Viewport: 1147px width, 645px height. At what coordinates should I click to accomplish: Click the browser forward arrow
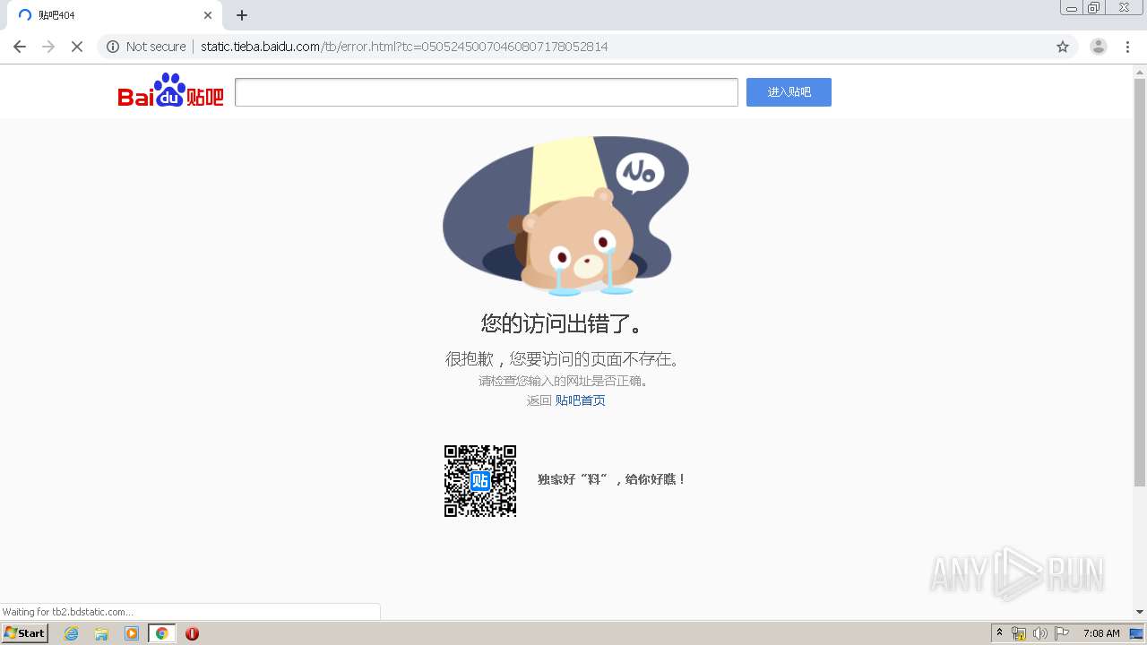click(48, 47)
